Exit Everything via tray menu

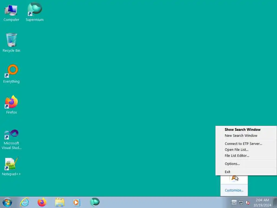246,172
